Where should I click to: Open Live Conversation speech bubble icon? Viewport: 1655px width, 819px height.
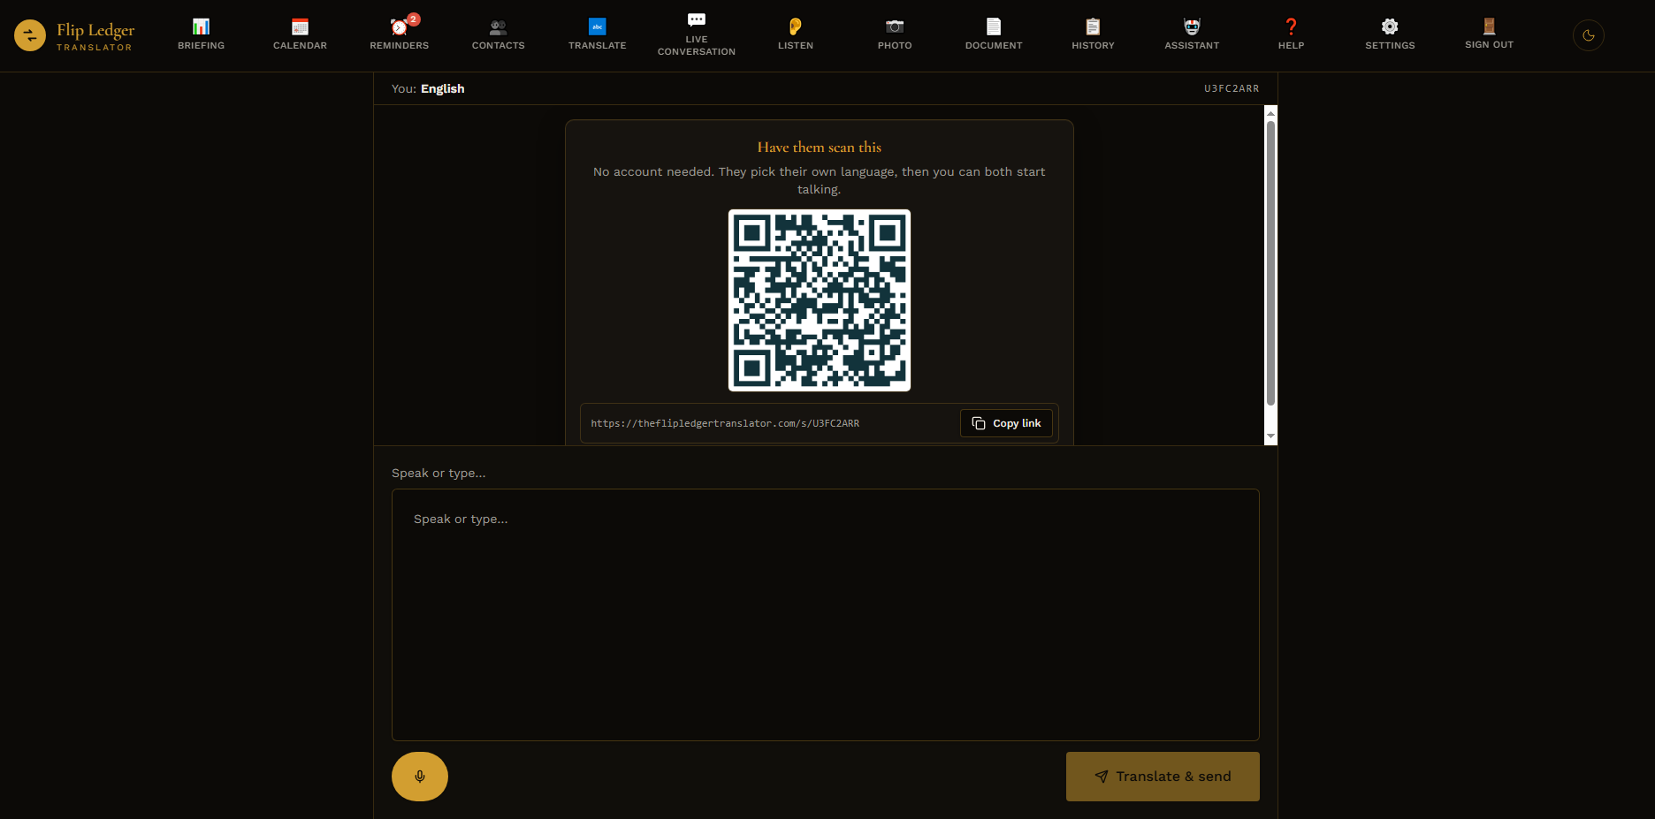[696, 19]
